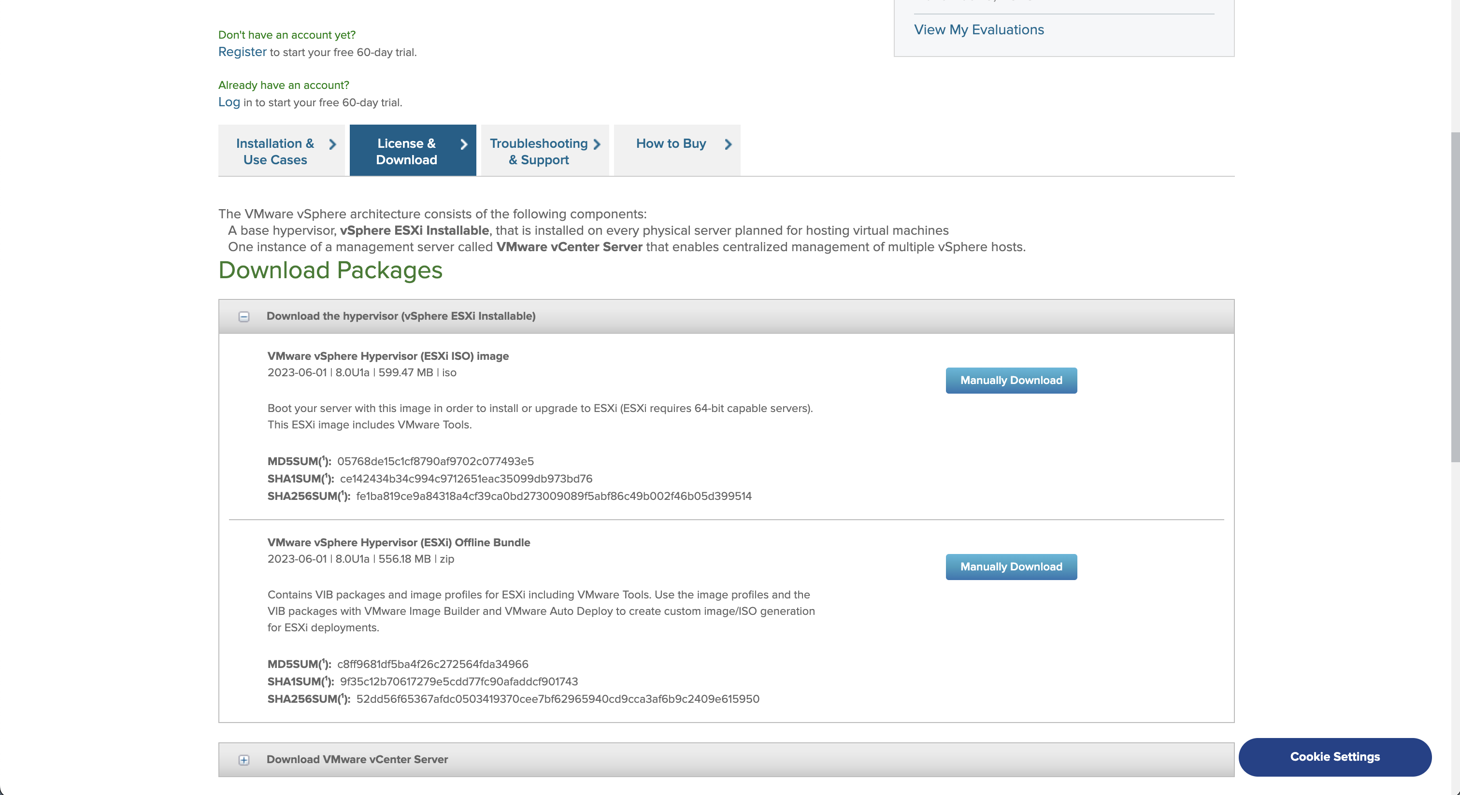
Task: Open the Installation & Use Cases tab
Action: point(275,151)
